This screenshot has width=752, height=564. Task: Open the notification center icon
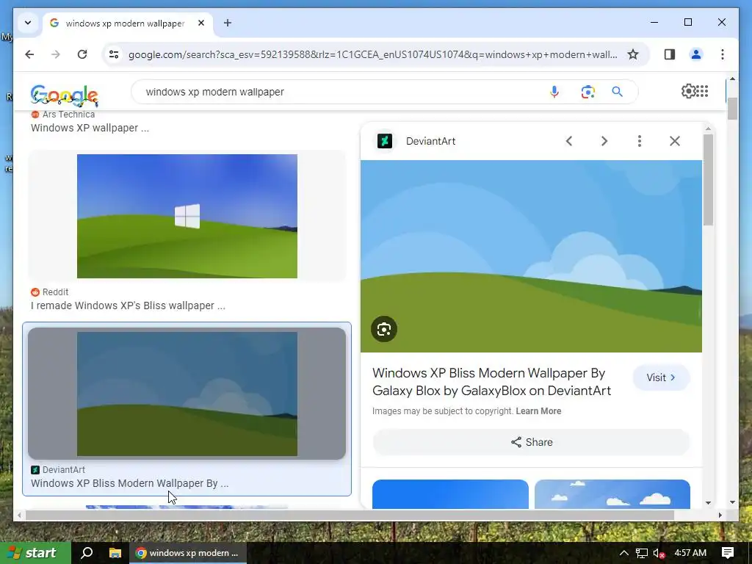point(728,553)
